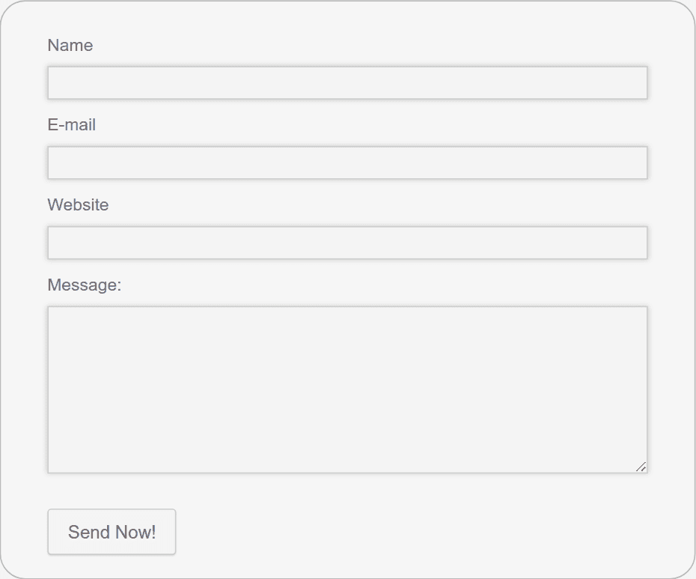Click the Message: label text
Viewport: 696px width, 579px height.
coord(85,285)
